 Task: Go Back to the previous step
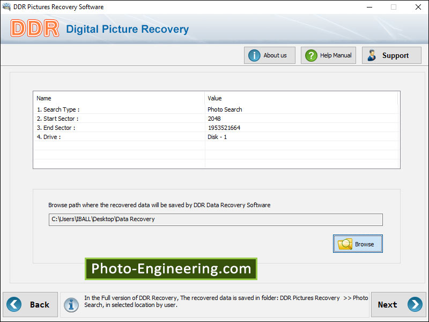click(30, 304)
